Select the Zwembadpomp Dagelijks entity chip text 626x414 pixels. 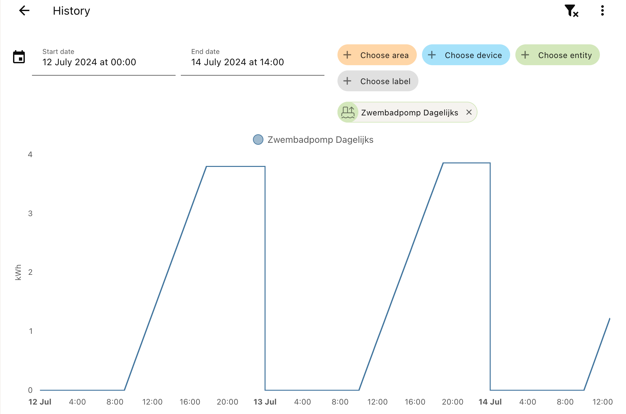click(410, 112)
